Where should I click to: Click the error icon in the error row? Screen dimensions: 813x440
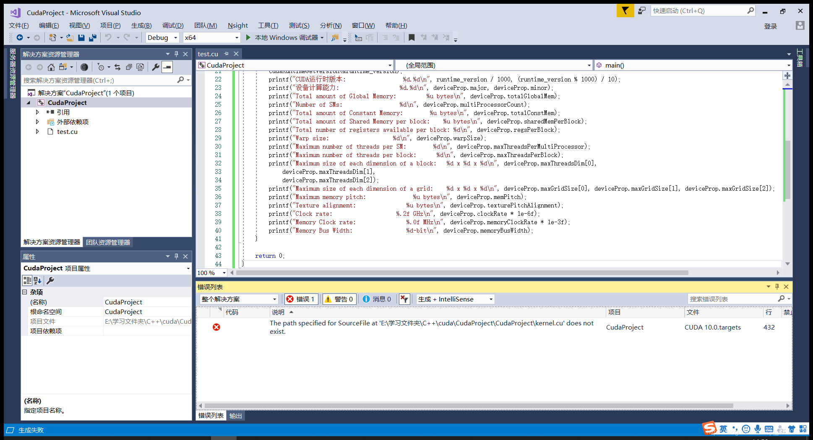pyautogui.click(x=216, y=327)
